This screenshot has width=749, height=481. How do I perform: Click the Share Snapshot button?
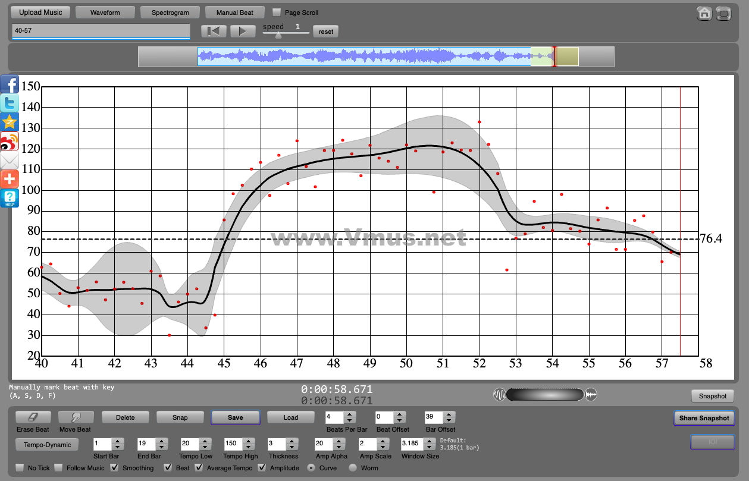point(704,418)
